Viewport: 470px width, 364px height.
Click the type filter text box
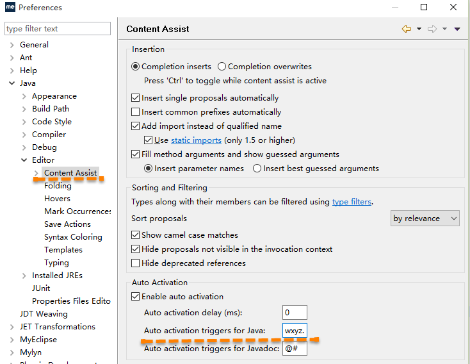click(58, 29)
